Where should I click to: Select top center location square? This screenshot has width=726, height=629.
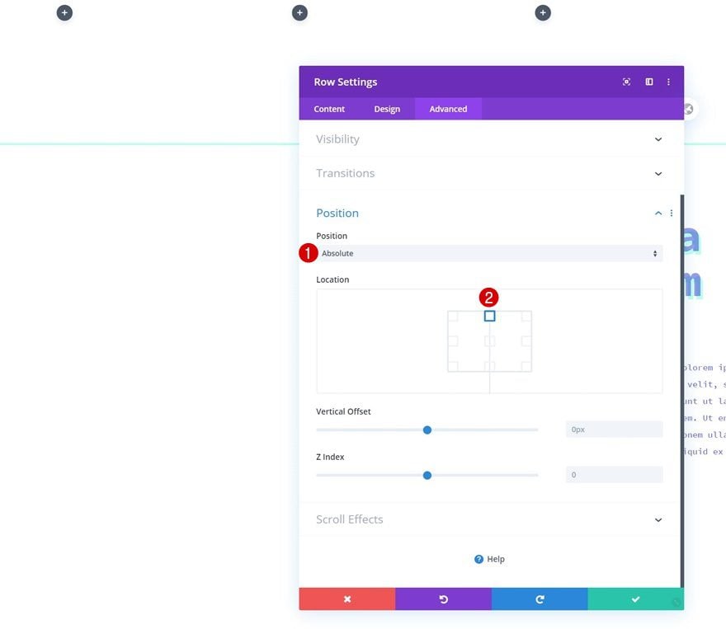tap(489, 316)
